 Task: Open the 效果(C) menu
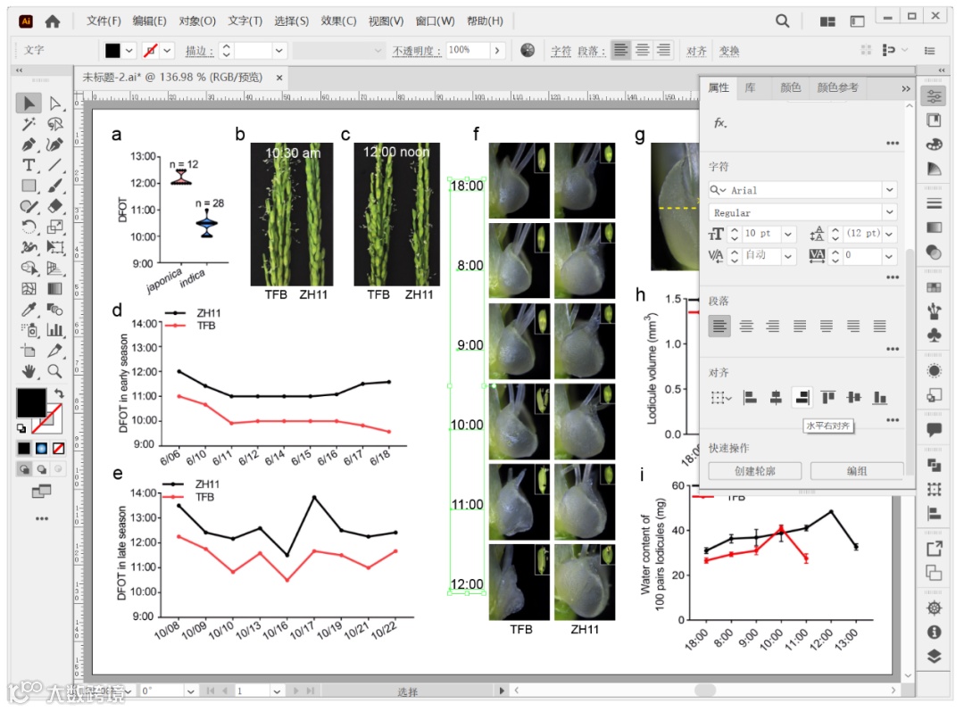[339, 21]
